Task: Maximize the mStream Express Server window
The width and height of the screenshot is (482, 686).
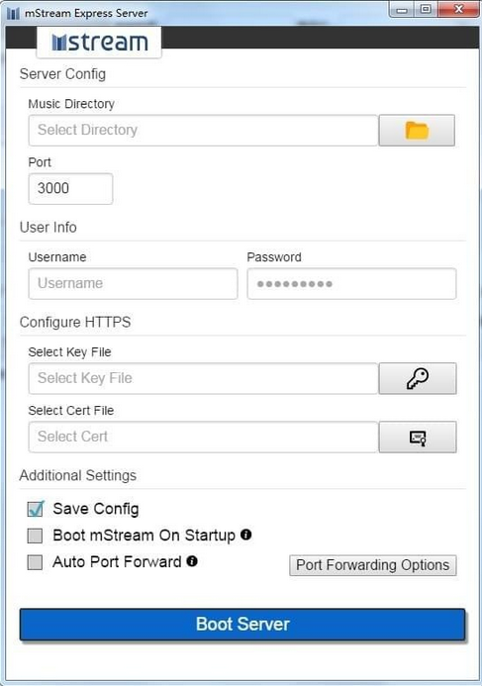Action: click(x=426, y=9)
